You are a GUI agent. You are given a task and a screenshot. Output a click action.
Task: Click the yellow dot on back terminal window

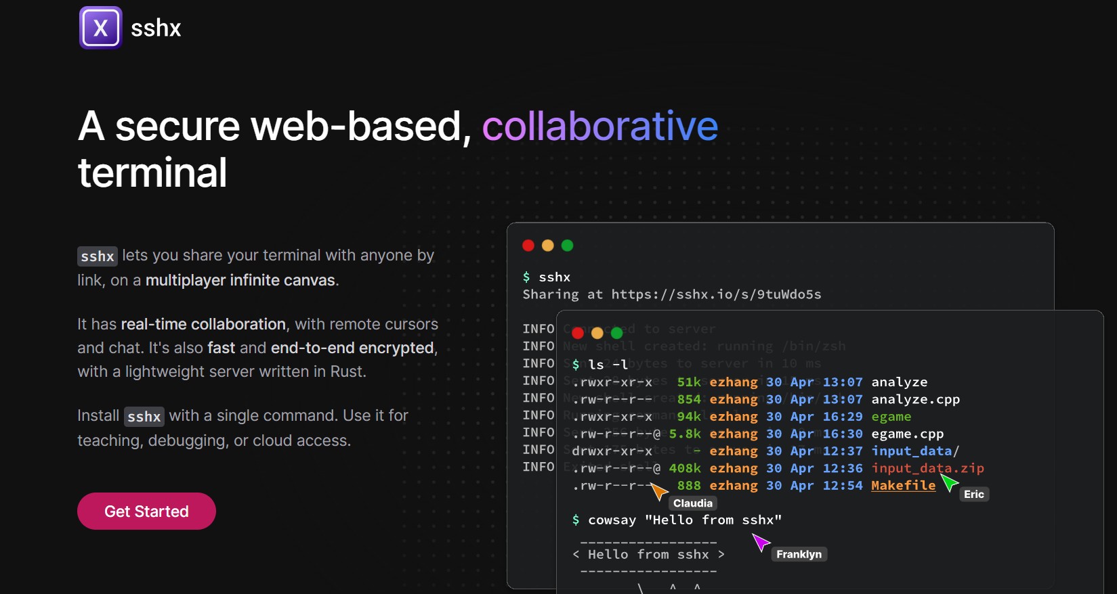click(x=548, y=246)
